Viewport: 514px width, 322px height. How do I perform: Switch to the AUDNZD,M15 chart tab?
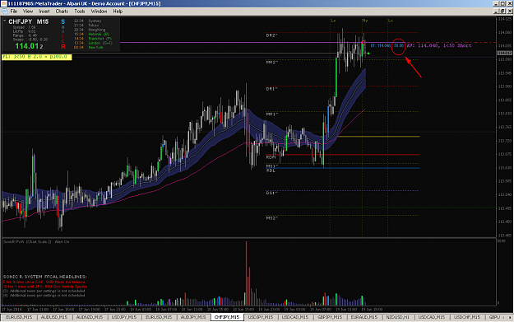(x=89, y=317)
